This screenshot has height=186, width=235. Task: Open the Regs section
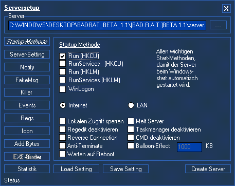[x=27, y=118]
